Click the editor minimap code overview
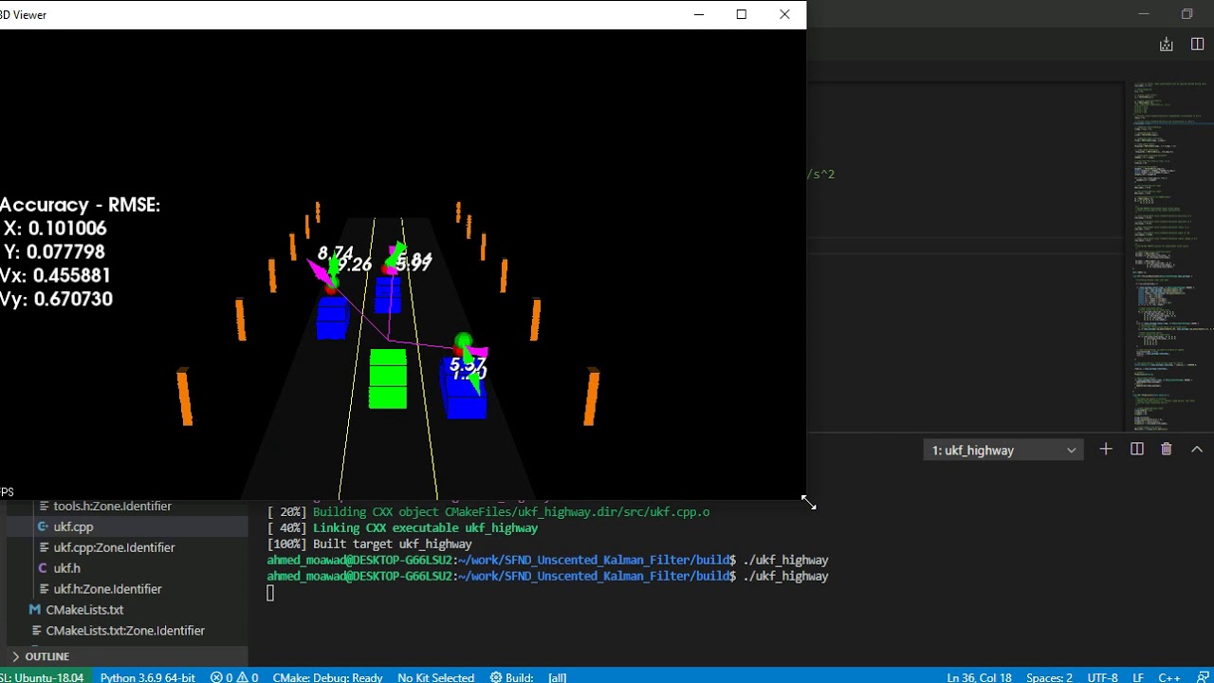This screenshot has width=1214, height=683. click(x=1169, y=256)
